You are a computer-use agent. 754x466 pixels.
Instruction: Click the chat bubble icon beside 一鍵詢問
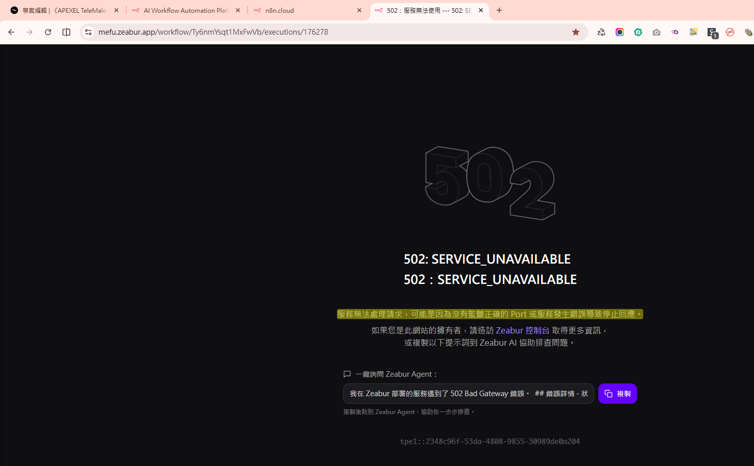click(x=347, y=374)
